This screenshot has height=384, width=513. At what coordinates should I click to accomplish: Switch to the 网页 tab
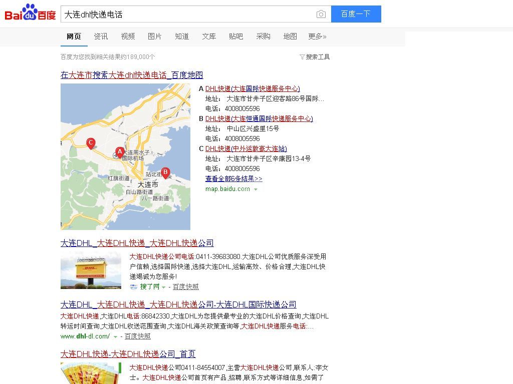(74, 36)
